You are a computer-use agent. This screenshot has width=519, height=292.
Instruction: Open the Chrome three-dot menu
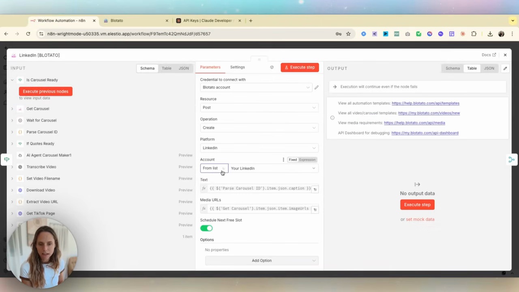[513, 34]
